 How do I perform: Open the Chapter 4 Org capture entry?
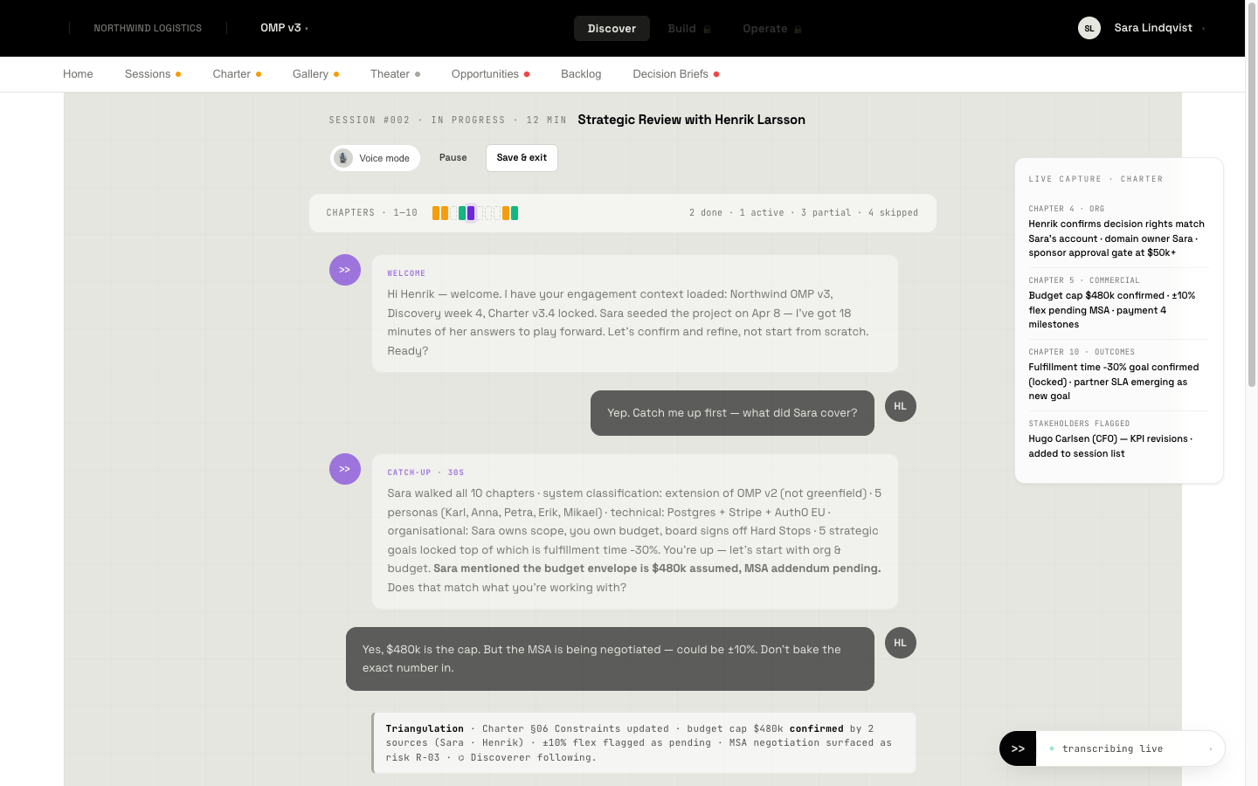pos(1119,231)
